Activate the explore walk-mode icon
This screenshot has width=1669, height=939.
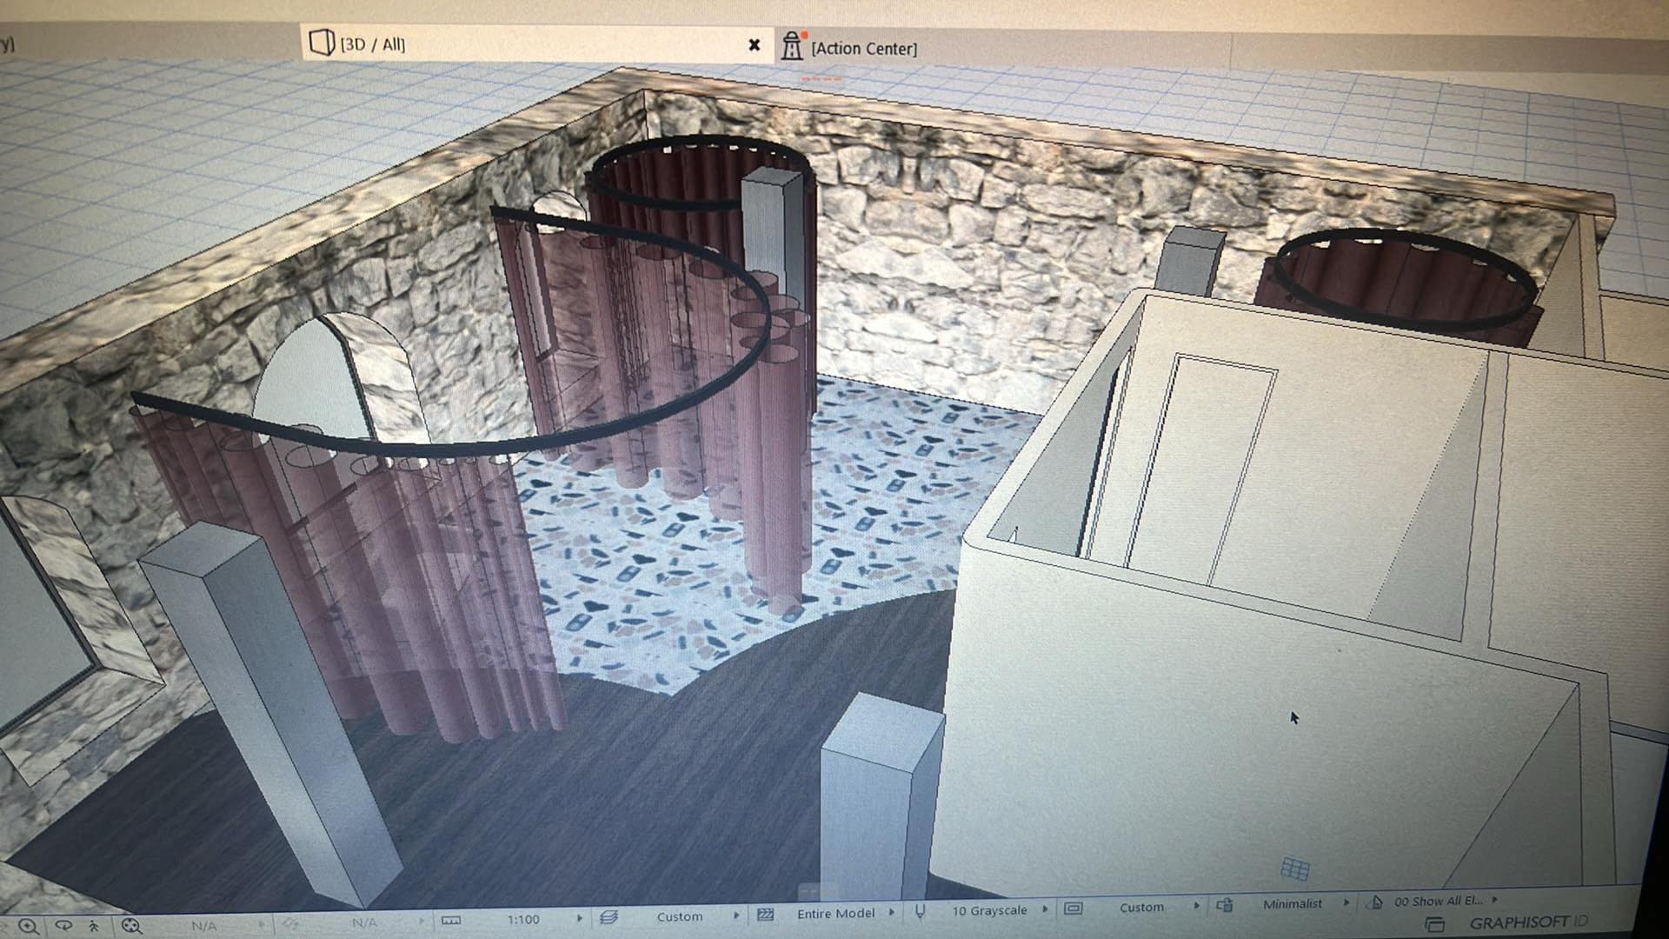(x=94, y=926)
